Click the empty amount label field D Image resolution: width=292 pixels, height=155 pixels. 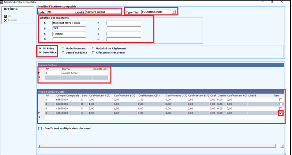pos(69,39)
